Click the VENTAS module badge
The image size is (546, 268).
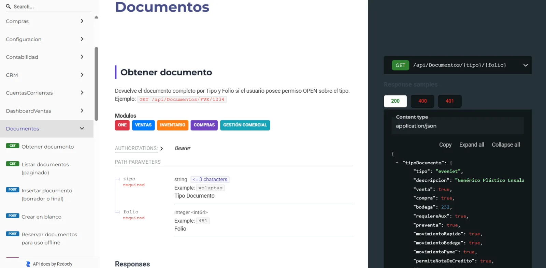(x=143, y=125)
